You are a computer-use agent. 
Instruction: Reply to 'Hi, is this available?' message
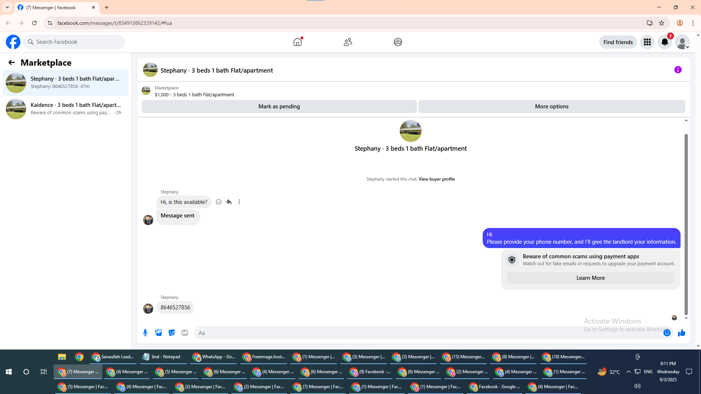pos(229,202)
